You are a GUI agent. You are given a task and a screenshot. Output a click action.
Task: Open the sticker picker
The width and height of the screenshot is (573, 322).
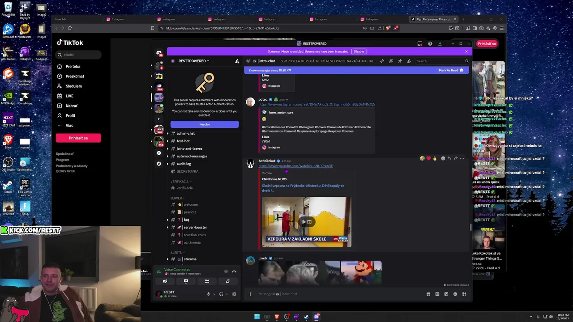[x=446, y=294]
